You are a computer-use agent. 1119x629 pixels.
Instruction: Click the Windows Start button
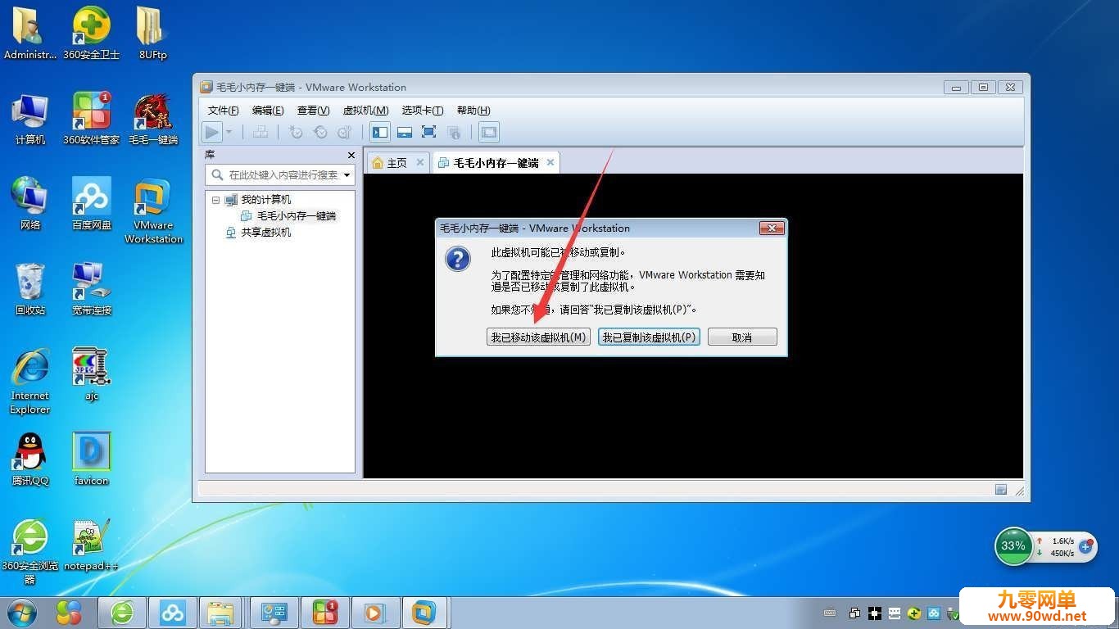20,612
